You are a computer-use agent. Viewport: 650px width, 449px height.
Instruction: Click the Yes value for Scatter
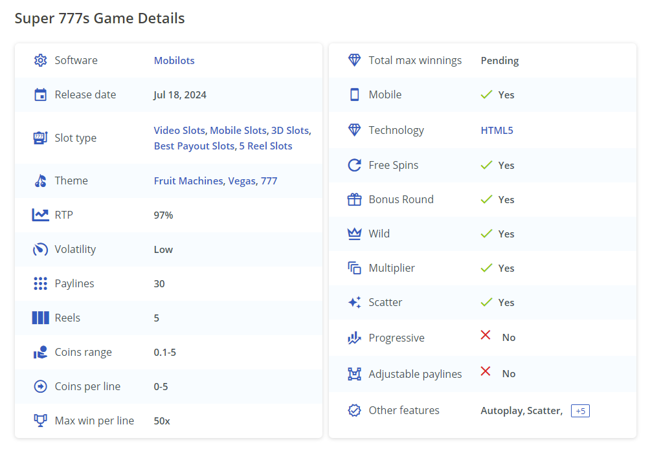[506, 303]
